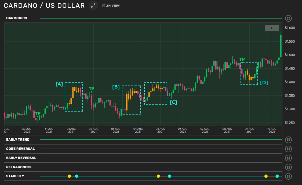Viewport: 302px width, 185px height.
Task: Click the 10 AUG 2021 date axis label
Action: pyautogui.click(x=272, y=130)
